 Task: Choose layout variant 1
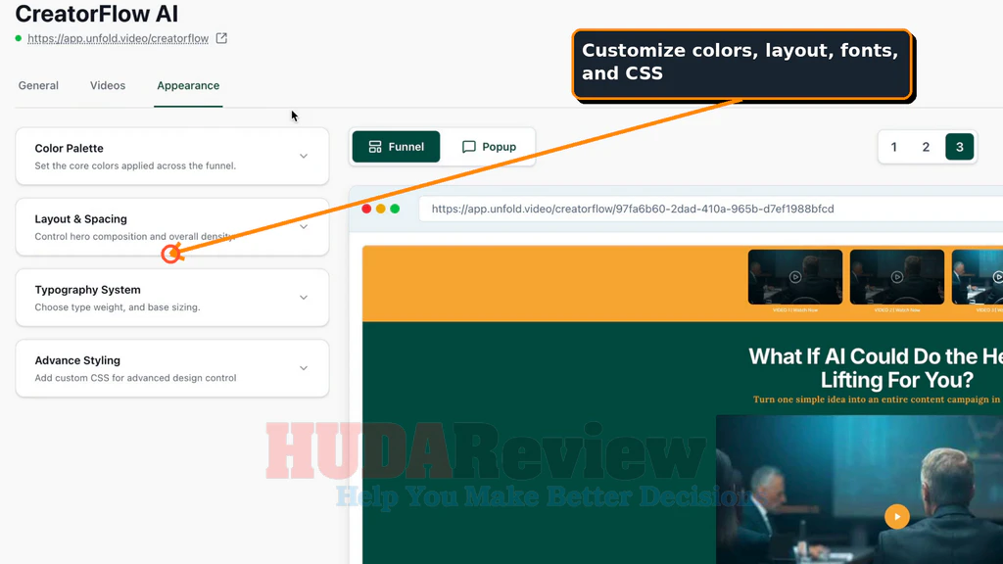[x=893, y=147]
